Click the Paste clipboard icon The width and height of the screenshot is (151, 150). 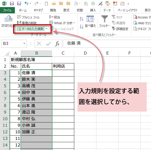tap(86, 4)
